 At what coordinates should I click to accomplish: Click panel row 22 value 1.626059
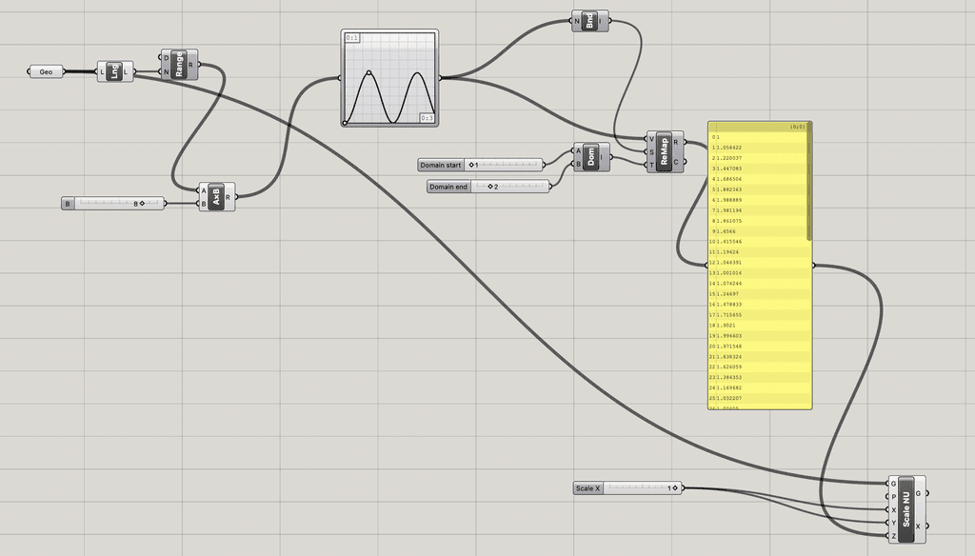(729, 367)
